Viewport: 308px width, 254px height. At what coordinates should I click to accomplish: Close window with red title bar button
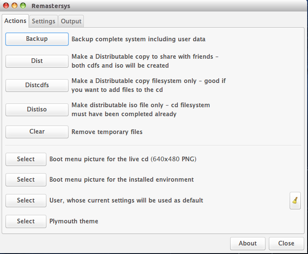pyautogui.click(x=6, y=6)
